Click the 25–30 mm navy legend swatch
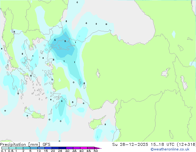The image size is (196, 152). tap(62, 148)
